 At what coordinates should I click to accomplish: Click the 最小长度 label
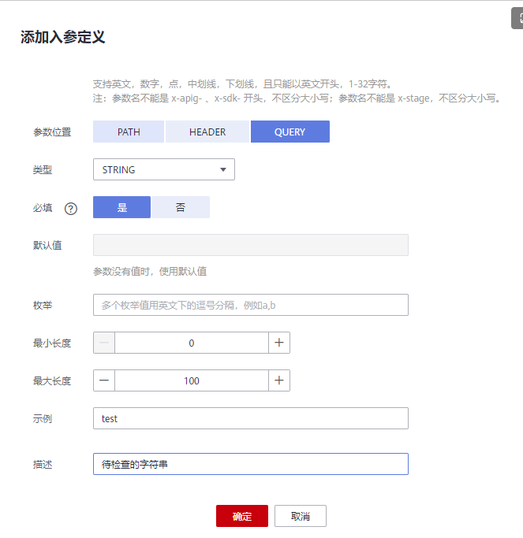52,343
